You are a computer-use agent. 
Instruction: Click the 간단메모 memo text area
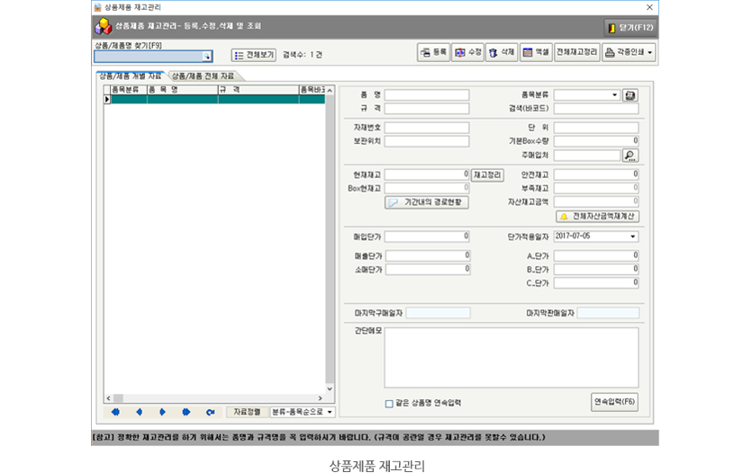(x=511, y=357)
